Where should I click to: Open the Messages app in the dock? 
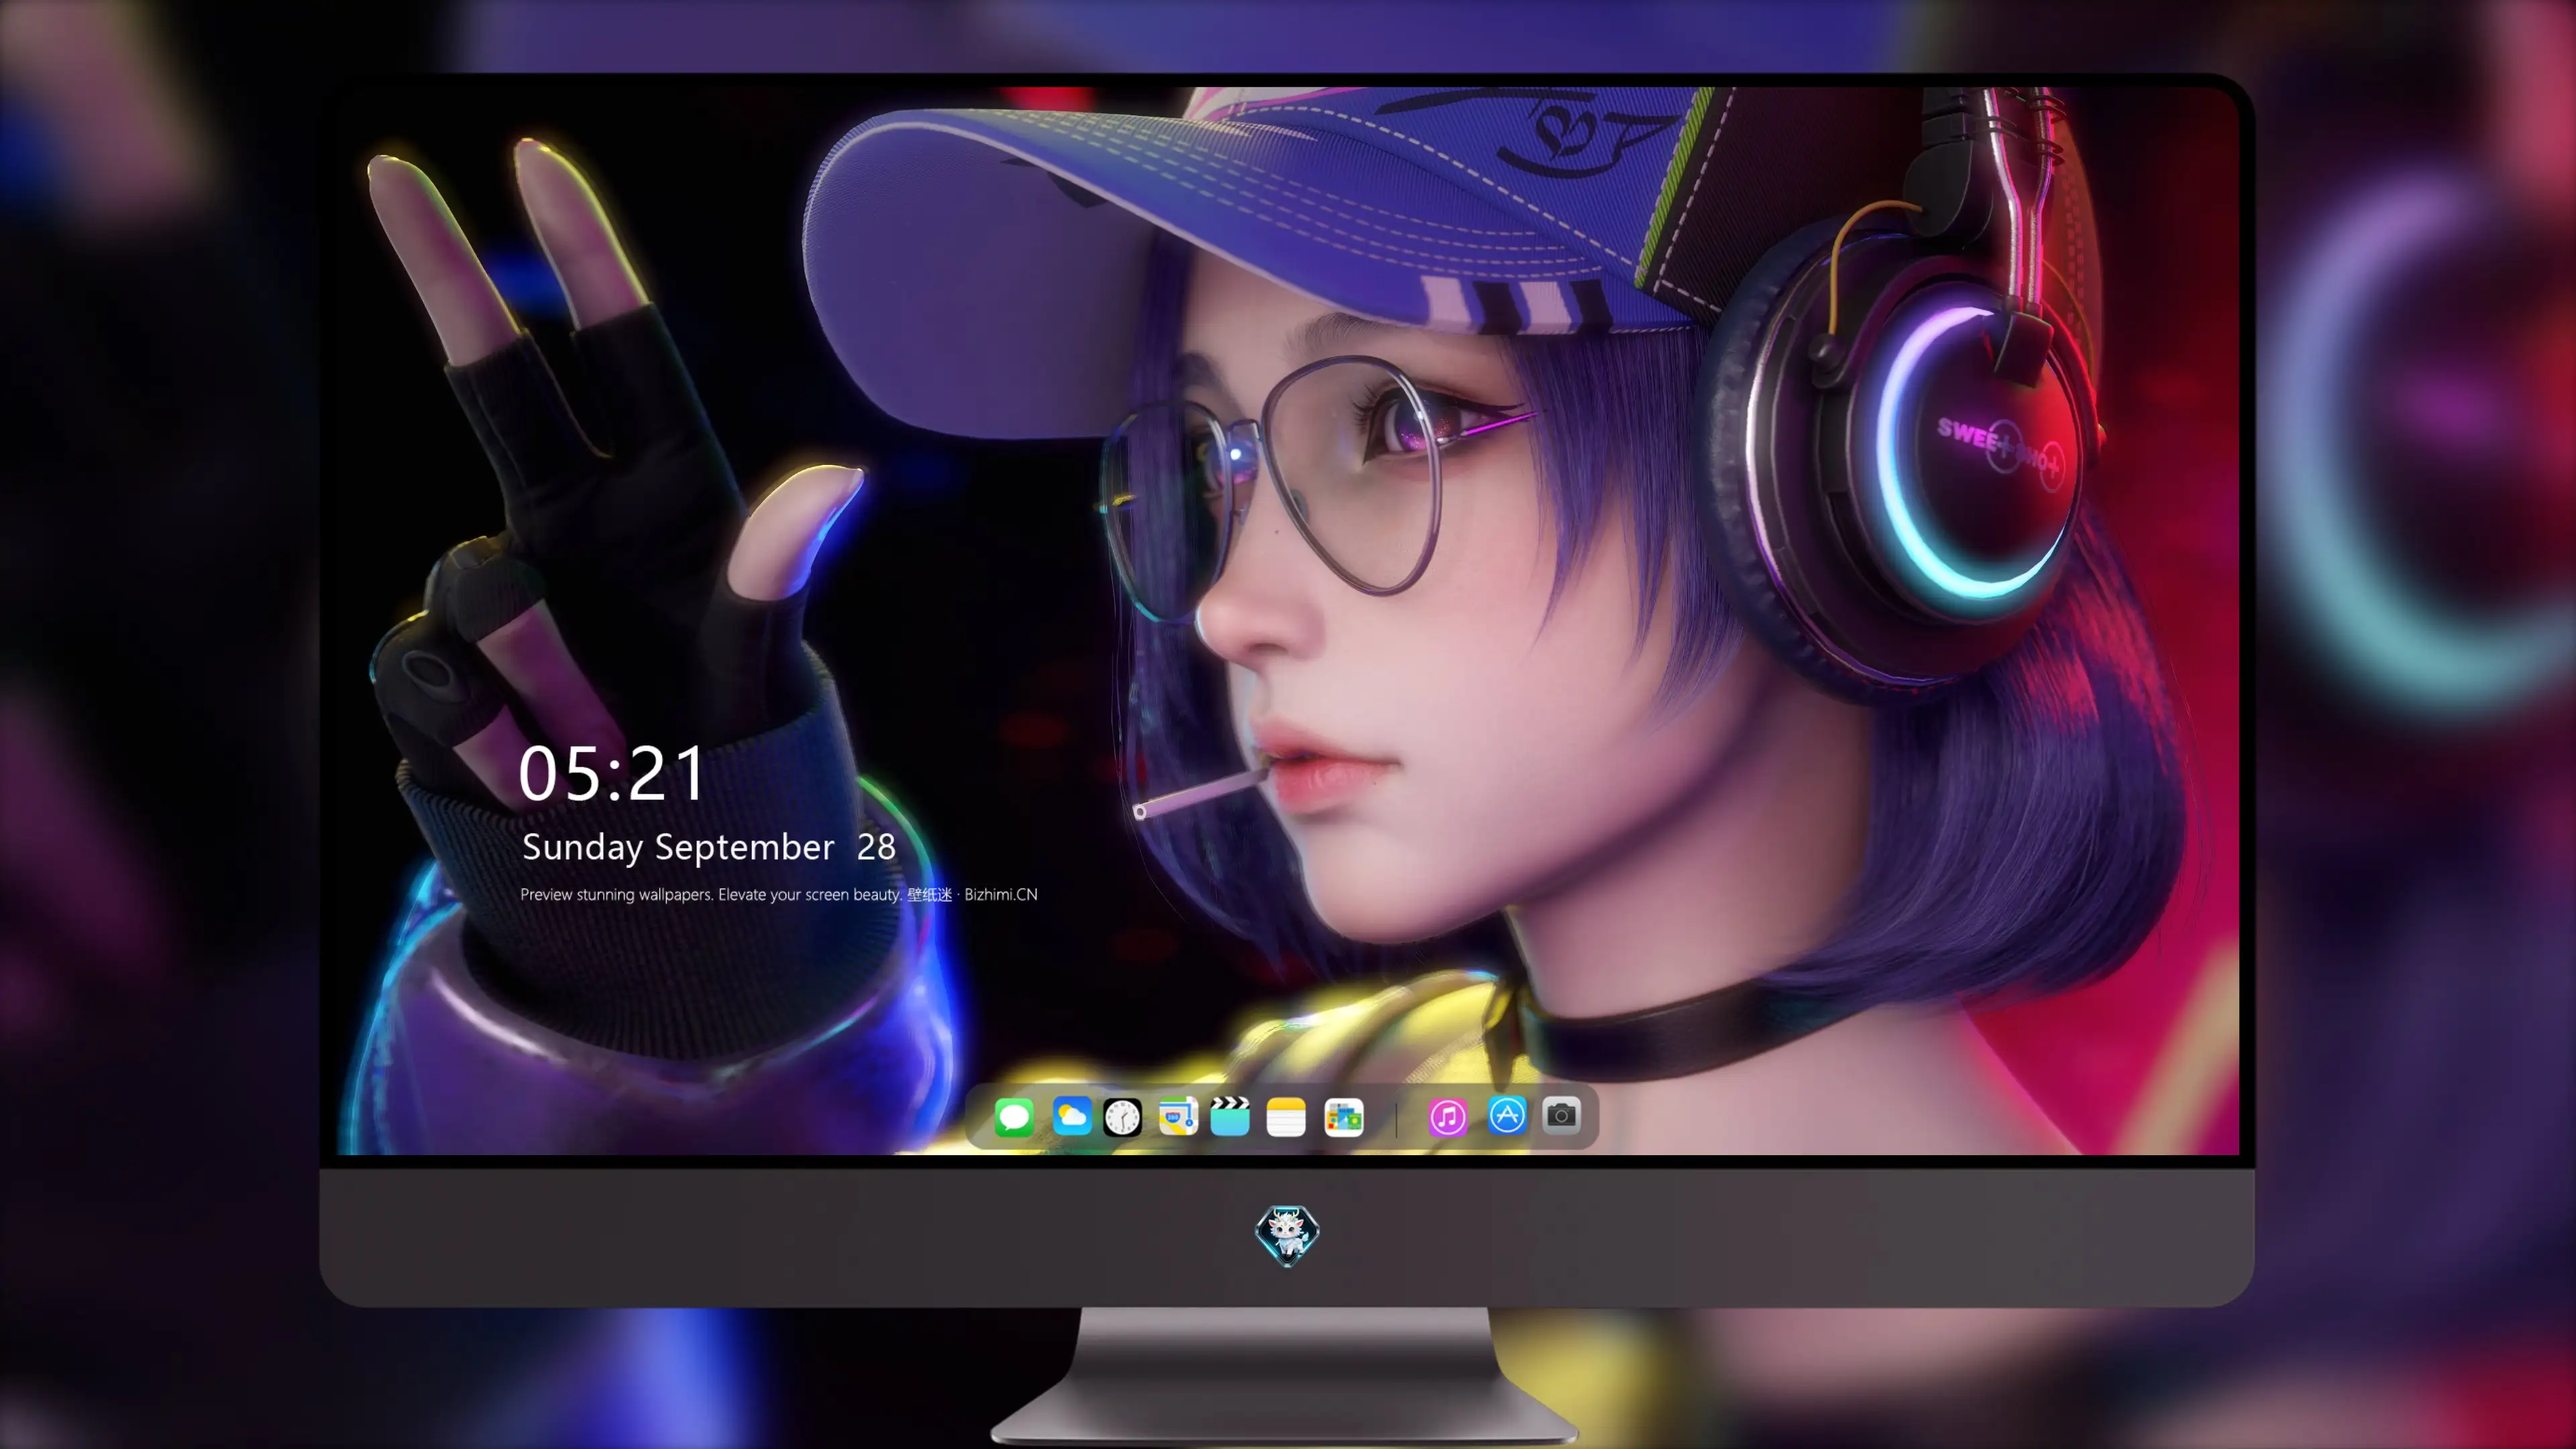[1014, 1117]
